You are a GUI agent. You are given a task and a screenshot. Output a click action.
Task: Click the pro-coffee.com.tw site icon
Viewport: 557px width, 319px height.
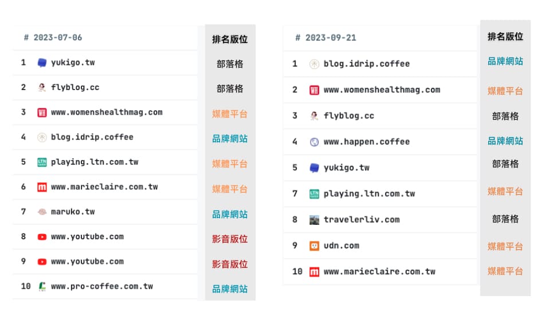42,286
